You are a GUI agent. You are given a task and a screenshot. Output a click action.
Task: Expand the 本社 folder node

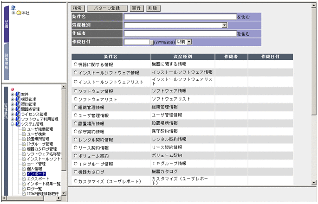pyautogui.click(x=13, y=13)
